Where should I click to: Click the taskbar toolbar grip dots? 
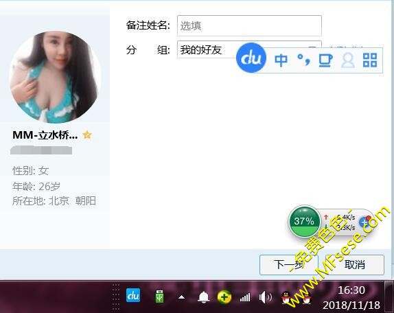[116, 297]
